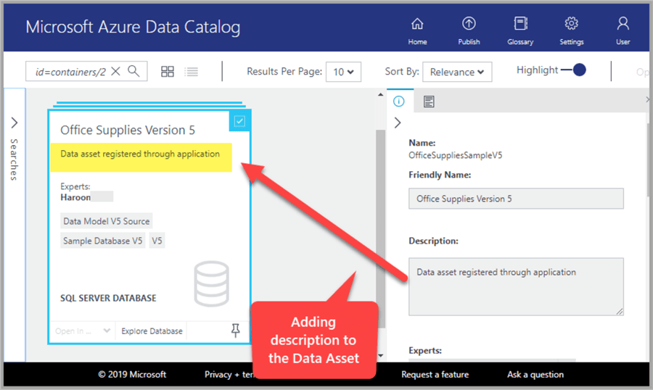Click the results scrollbar down arrow

click(380, 355)
